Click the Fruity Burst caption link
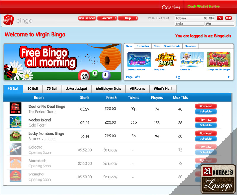Viewport: 237px width, 195px height. click(159, 70)
